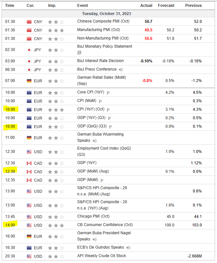Click the Time column header
This screenshot has height=263, width=217.
coord(10,6)
